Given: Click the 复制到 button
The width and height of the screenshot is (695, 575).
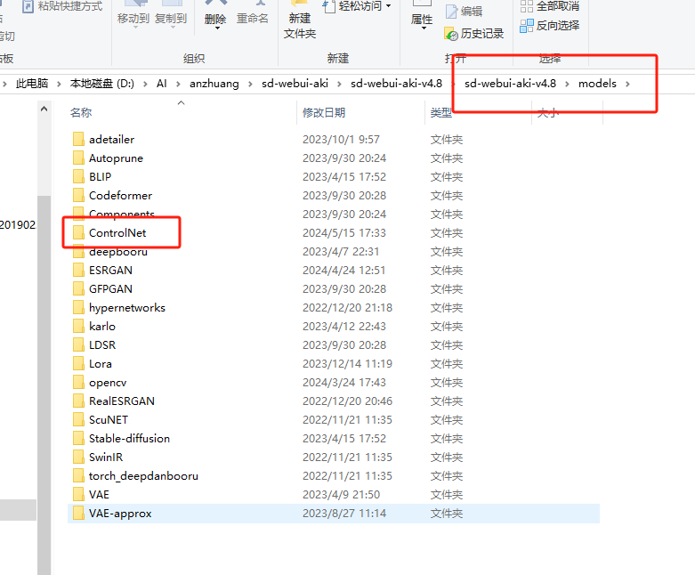Looking at the screenshot, I should click(171, 15).
